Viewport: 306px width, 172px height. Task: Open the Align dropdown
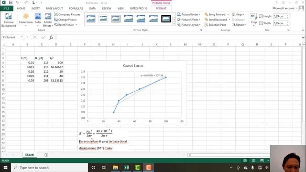(x=238, y=14)
